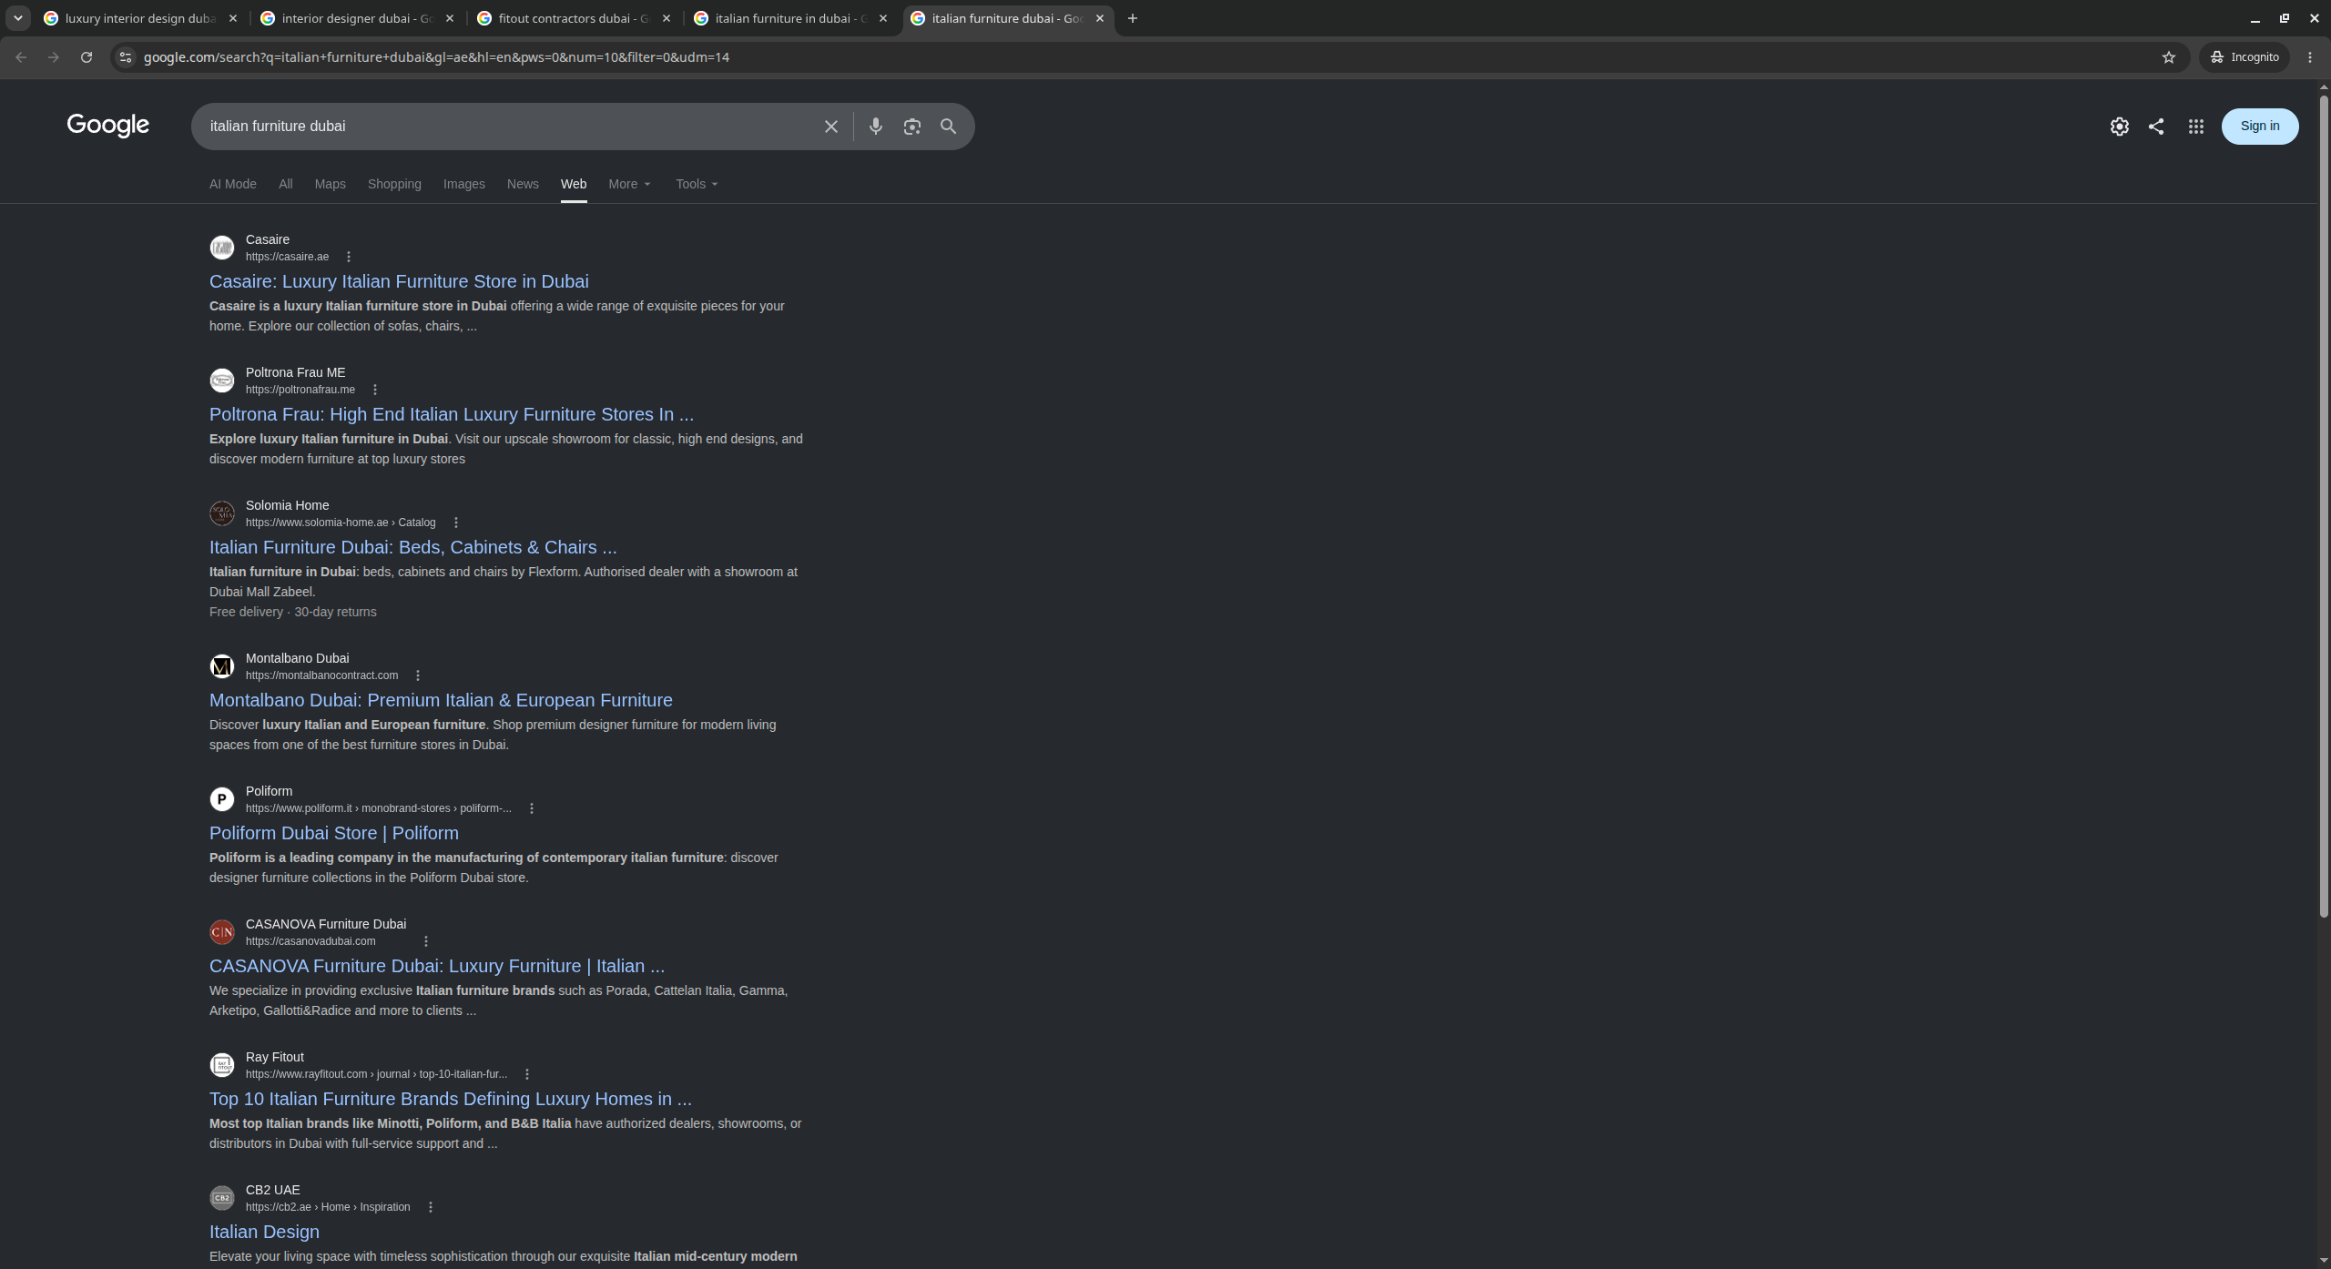
Task: Open search by image camera icon
Action: coord(911,127)
